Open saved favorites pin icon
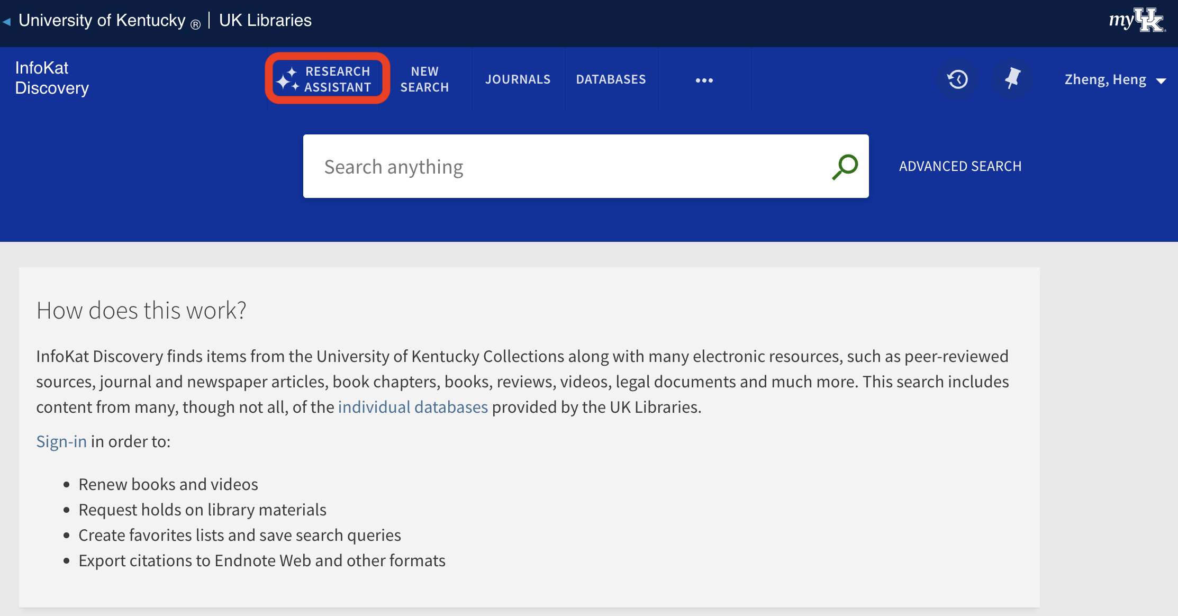This screenshot has height=616, width=1178. coord(1012,79)
